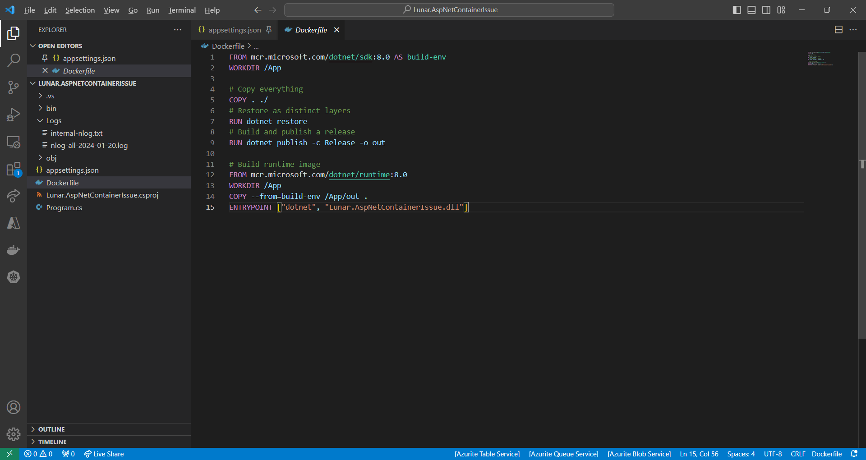This screenshot has width=866, height=460.
Task: Click errors and warnings count
Action: [38, 454]
